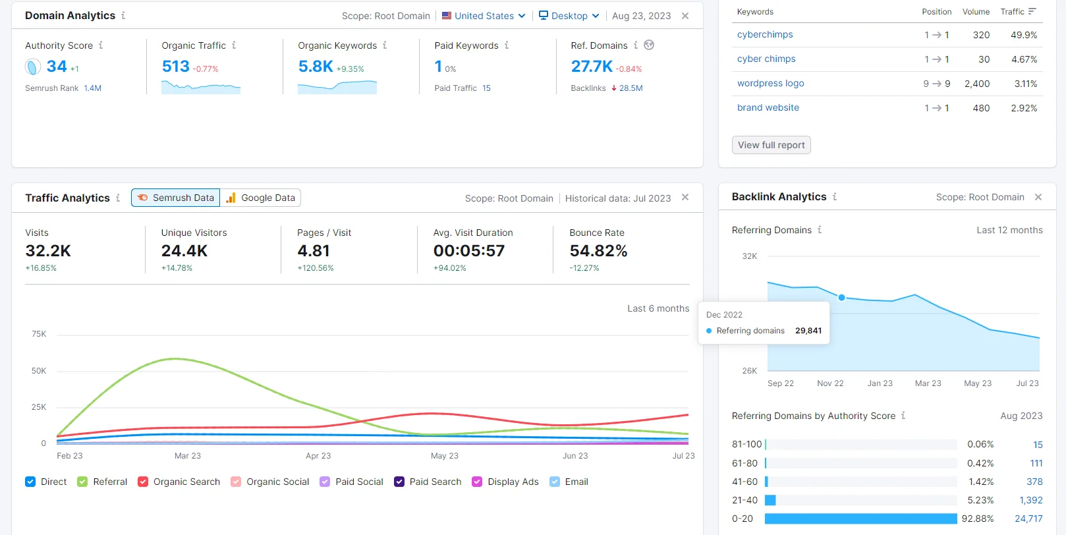Open 41-60 authority score count 378
The height and width of the screenshot is (535, 1066).
1034,482
